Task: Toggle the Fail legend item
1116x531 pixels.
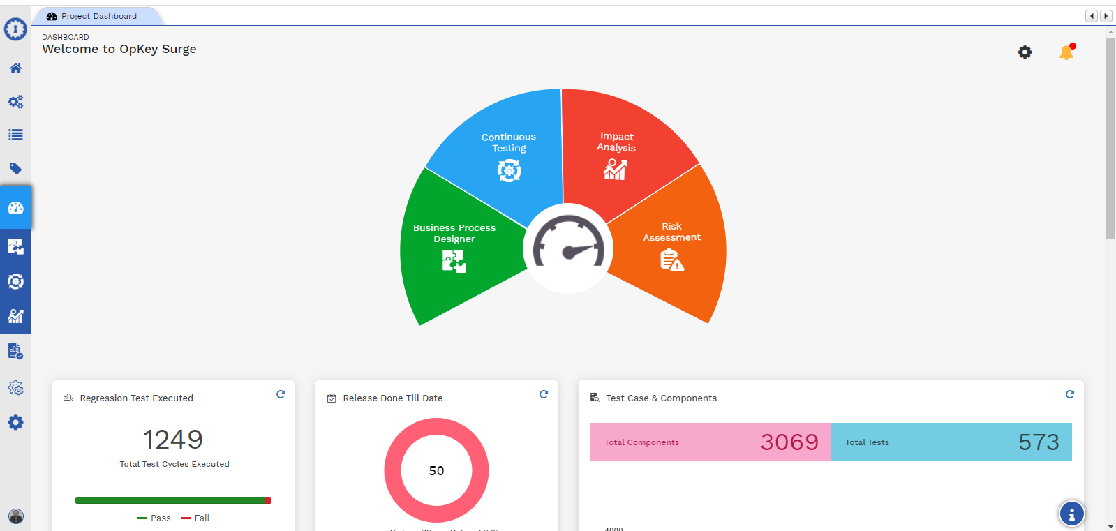Action: pos(195,518)
